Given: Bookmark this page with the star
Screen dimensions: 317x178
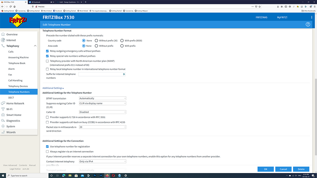Looking at the screenshot, I should (x=259, y=6).
